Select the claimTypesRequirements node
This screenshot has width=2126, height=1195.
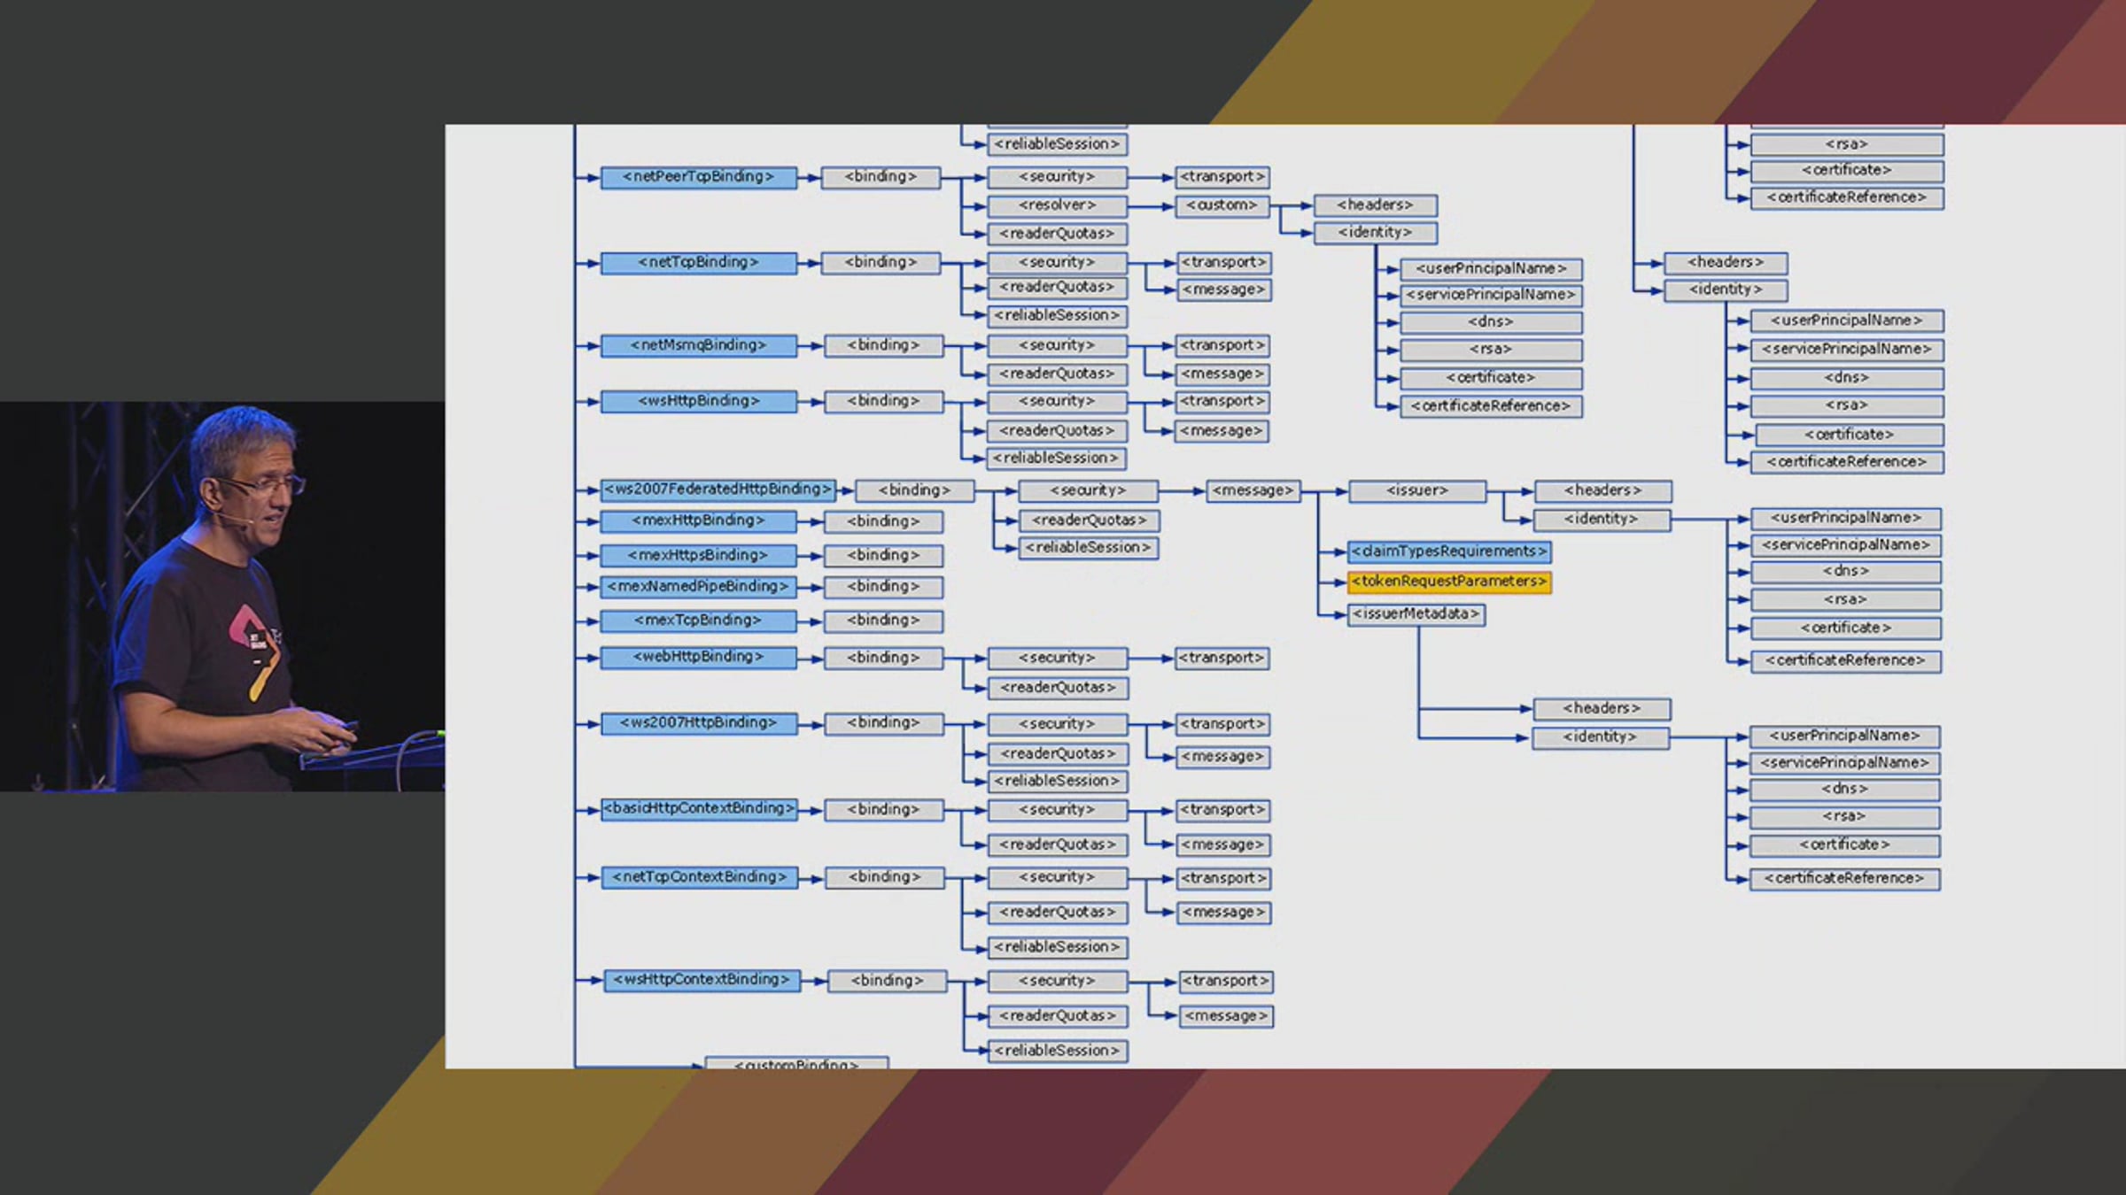(1448, 551)
